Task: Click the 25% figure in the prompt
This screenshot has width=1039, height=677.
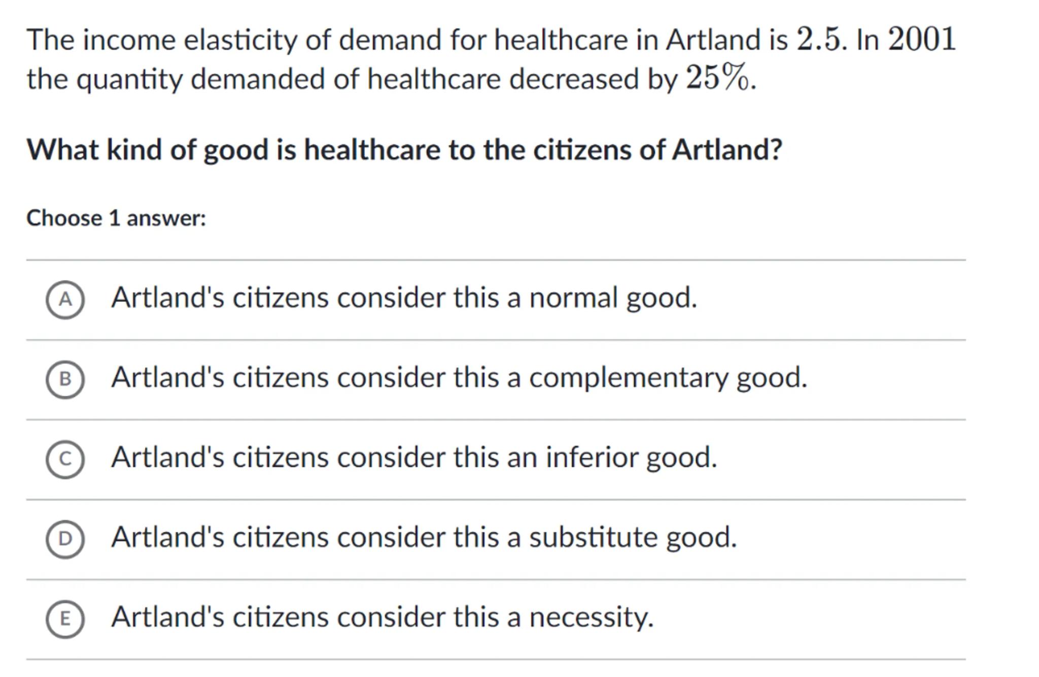Action: [x=717, y=79]
